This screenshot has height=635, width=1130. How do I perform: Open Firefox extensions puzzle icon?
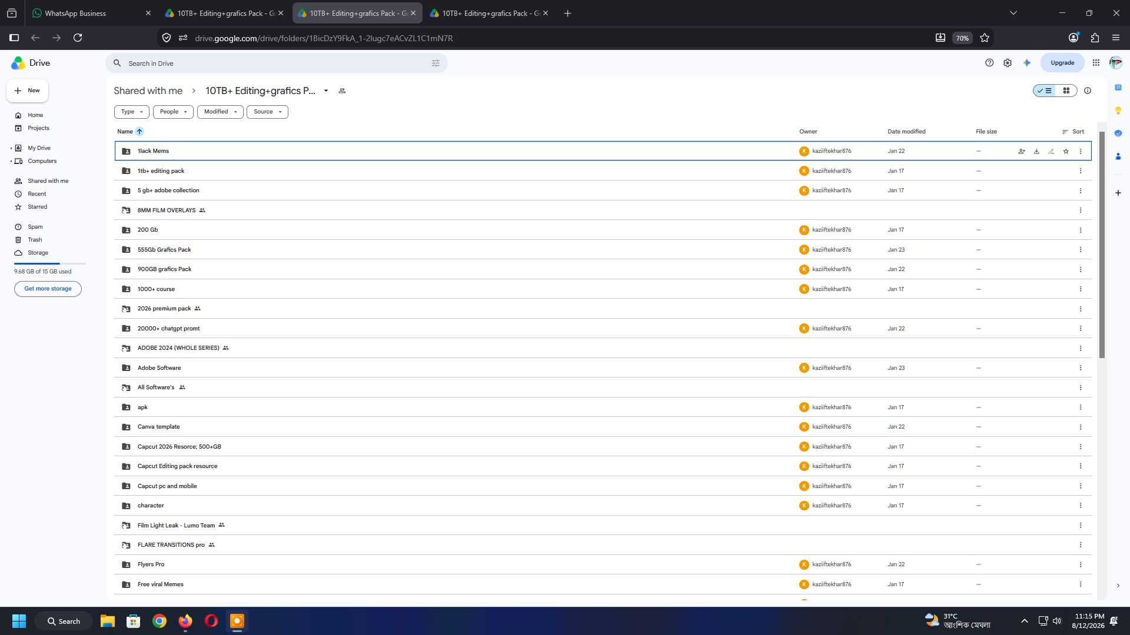pos(1095,38)
